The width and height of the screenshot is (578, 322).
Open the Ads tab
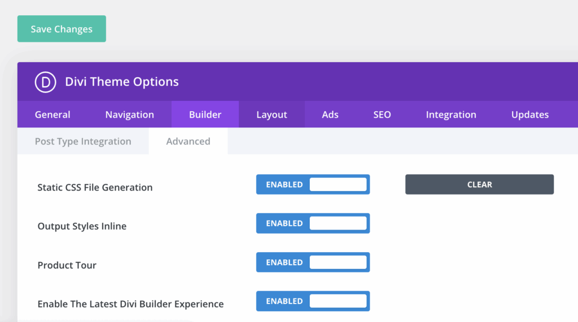pyautogui.click(x=330, y=114)
